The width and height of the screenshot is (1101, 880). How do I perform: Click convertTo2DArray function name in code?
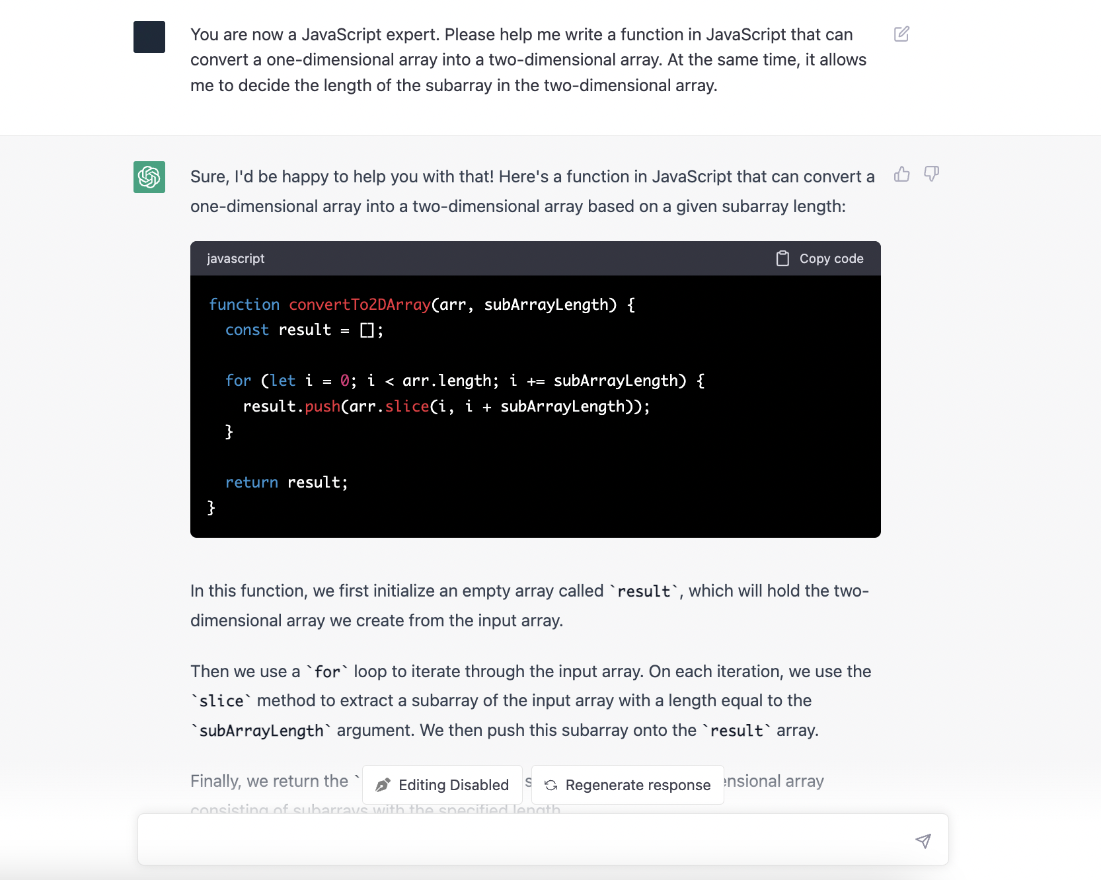tap(360, 305)
